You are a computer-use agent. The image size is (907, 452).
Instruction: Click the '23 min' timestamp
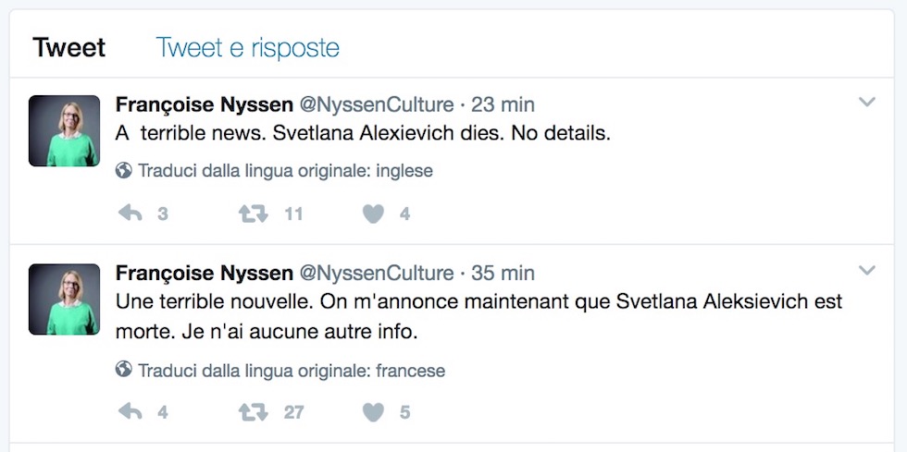pos(503,104)
